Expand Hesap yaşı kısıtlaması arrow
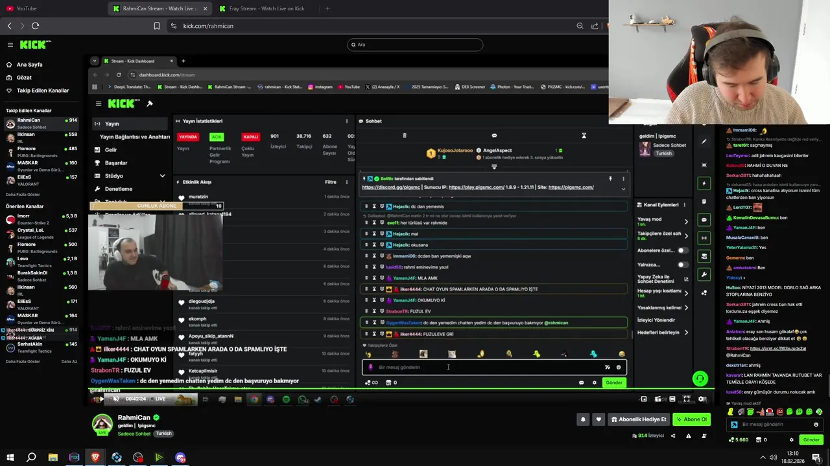Screen dimensions: 830x466 pyautogui.click(x=686, y=293)
